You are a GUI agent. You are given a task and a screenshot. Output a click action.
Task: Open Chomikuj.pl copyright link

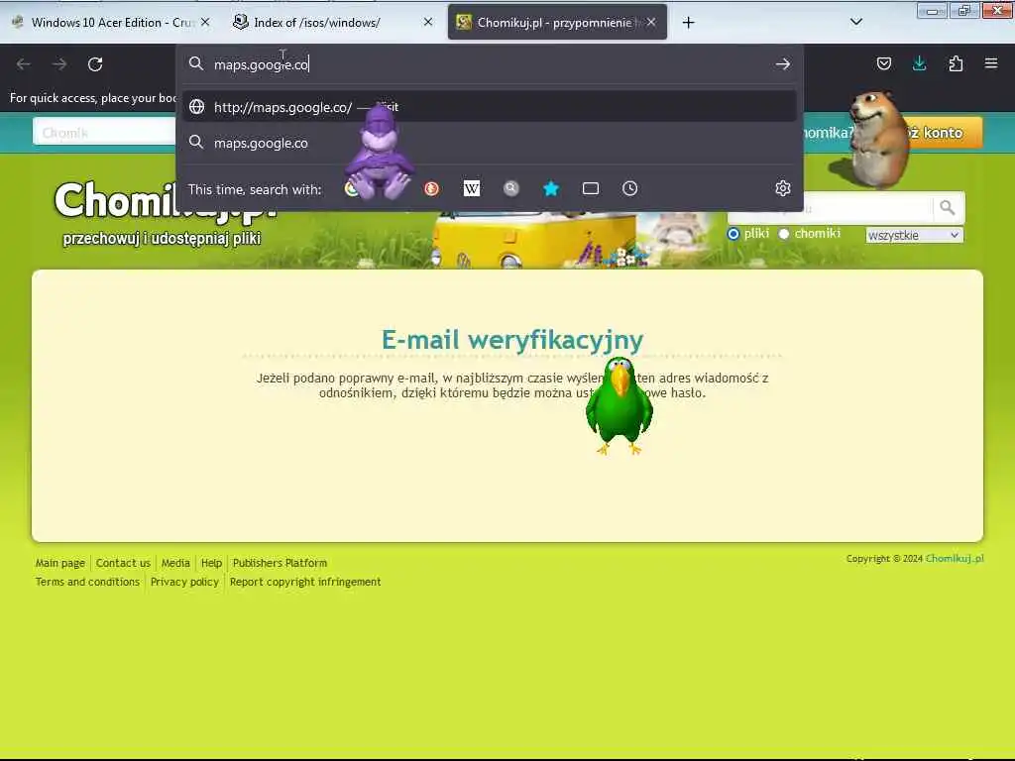click(955, 559)
